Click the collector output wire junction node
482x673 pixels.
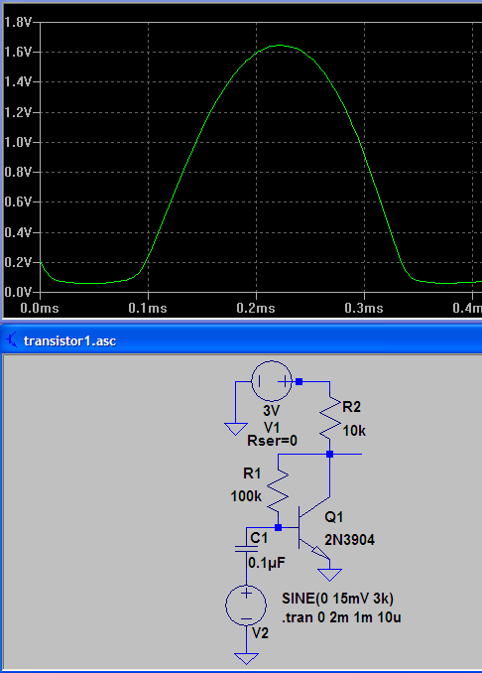(x=330, y=454)
